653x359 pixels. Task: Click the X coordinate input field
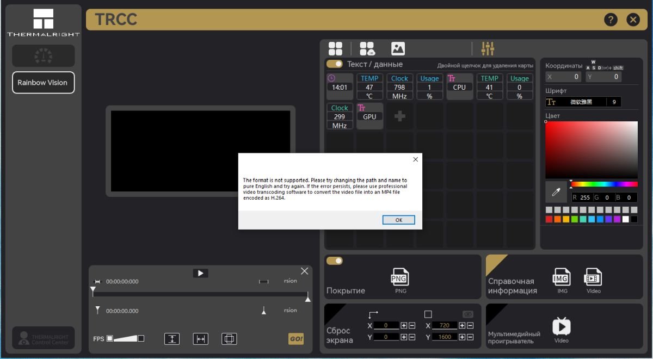click(564, 77)
